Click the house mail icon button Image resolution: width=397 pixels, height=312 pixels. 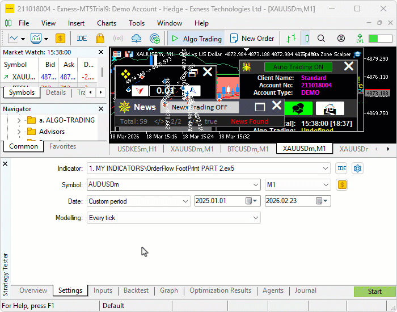(x=330, y=108)
